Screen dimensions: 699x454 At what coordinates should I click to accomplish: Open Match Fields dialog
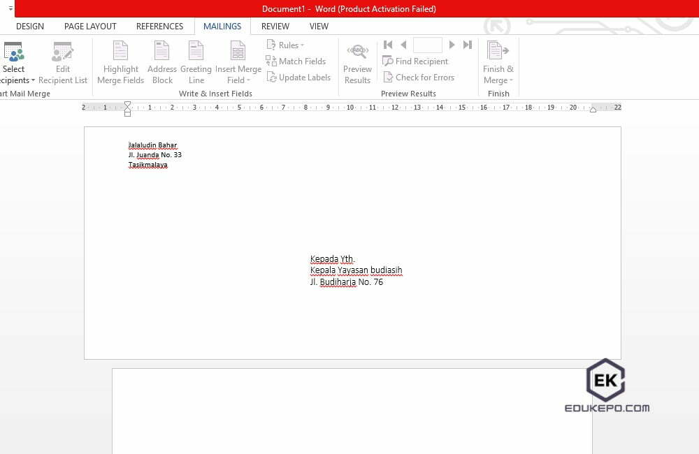pos(296,61)
